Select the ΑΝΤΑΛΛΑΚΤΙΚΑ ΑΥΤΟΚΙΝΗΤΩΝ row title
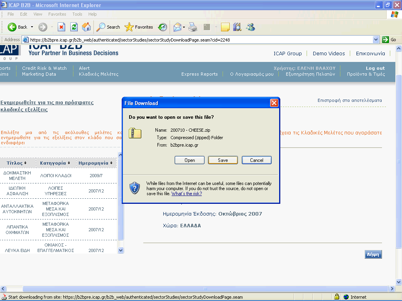Image resolution: width=402 pixels, height=301 pixels. (x=17, y=209)
